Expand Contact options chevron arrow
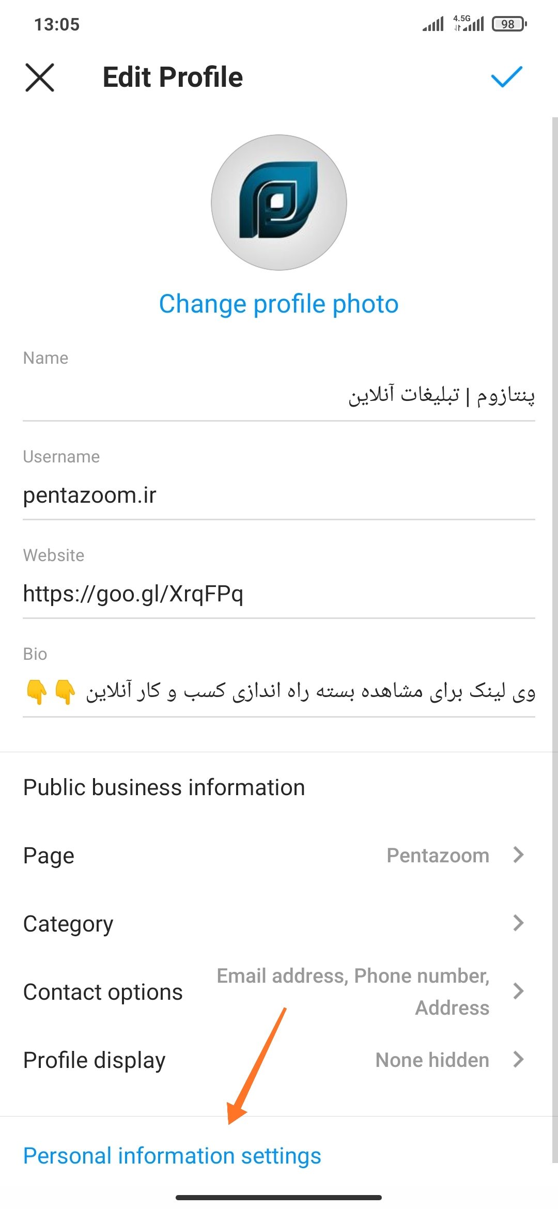The image size is (558, 1209). (x=518, y=991)
